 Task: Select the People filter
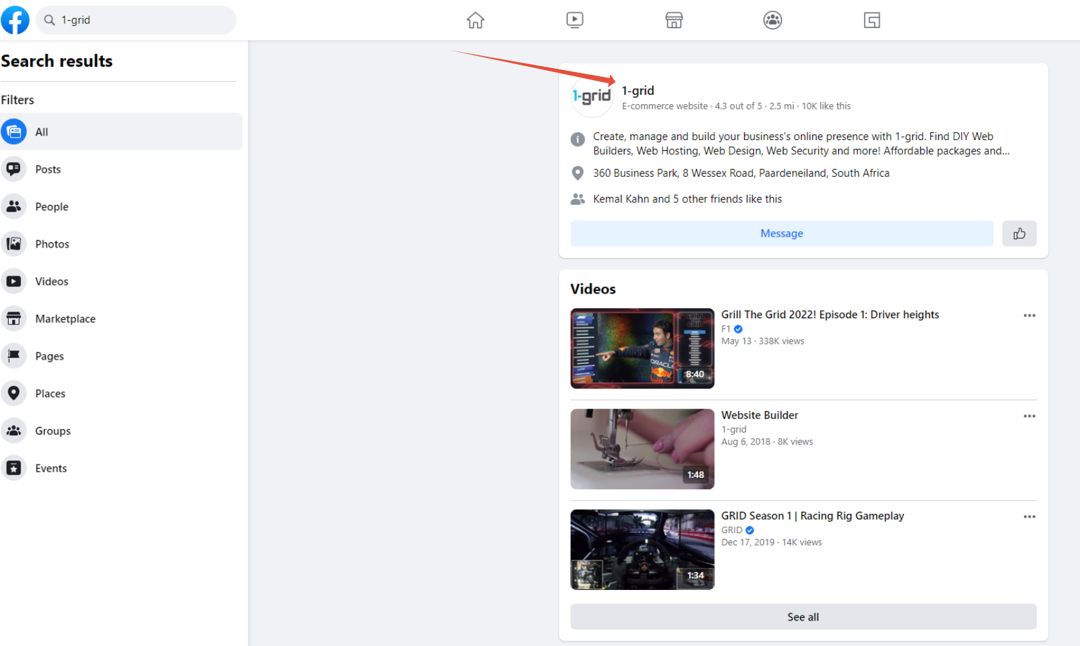click(x=121, y=206)
